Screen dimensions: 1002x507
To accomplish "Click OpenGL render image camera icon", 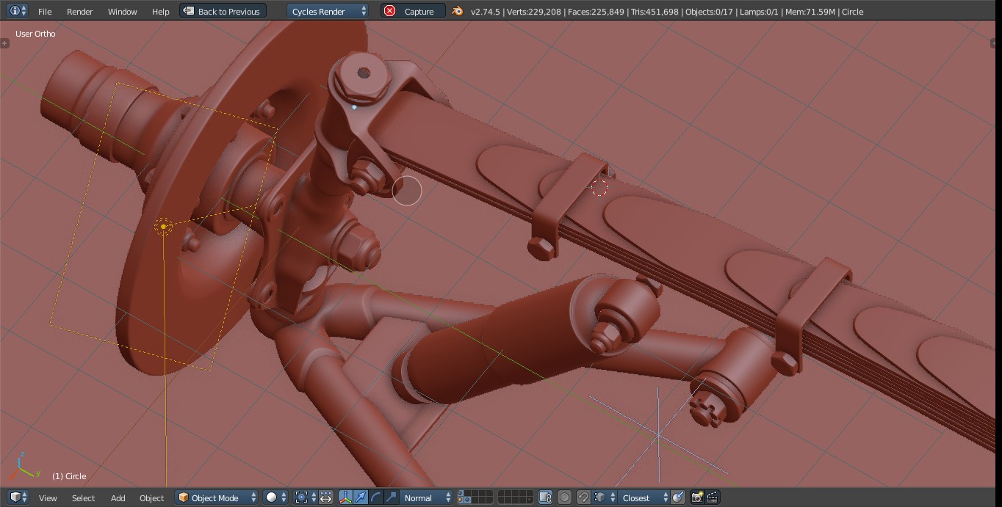I will [x=697, y=497].
